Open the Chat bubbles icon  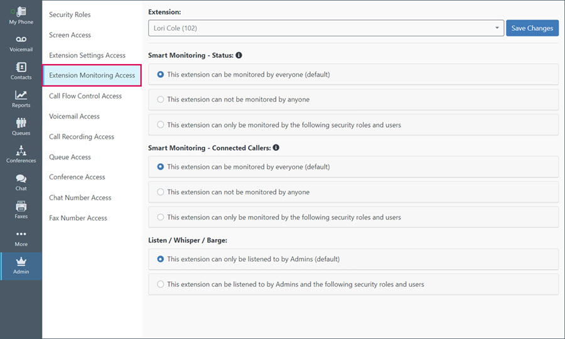click(21, 178)
